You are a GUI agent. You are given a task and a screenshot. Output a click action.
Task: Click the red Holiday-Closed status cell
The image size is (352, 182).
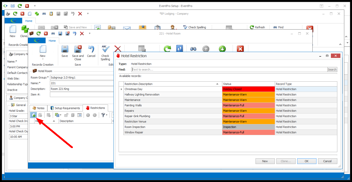[x=249, y=89]
